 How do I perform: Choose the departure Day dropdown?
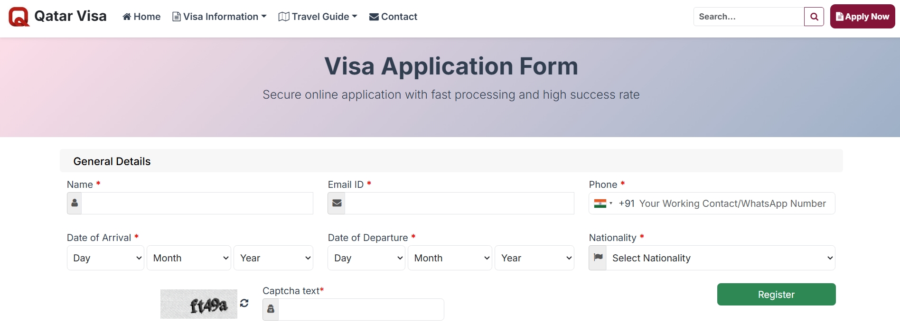click(366, 258)
